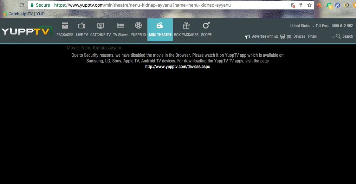Viewport: 356px width, 186px height.
Task: Follow the yupptv.com/devices.aspx link
Action: (178, 67)
